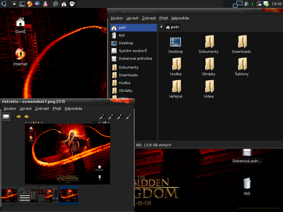Open the Domů desktop icon
Screen dimensions: 283x212
20,25
